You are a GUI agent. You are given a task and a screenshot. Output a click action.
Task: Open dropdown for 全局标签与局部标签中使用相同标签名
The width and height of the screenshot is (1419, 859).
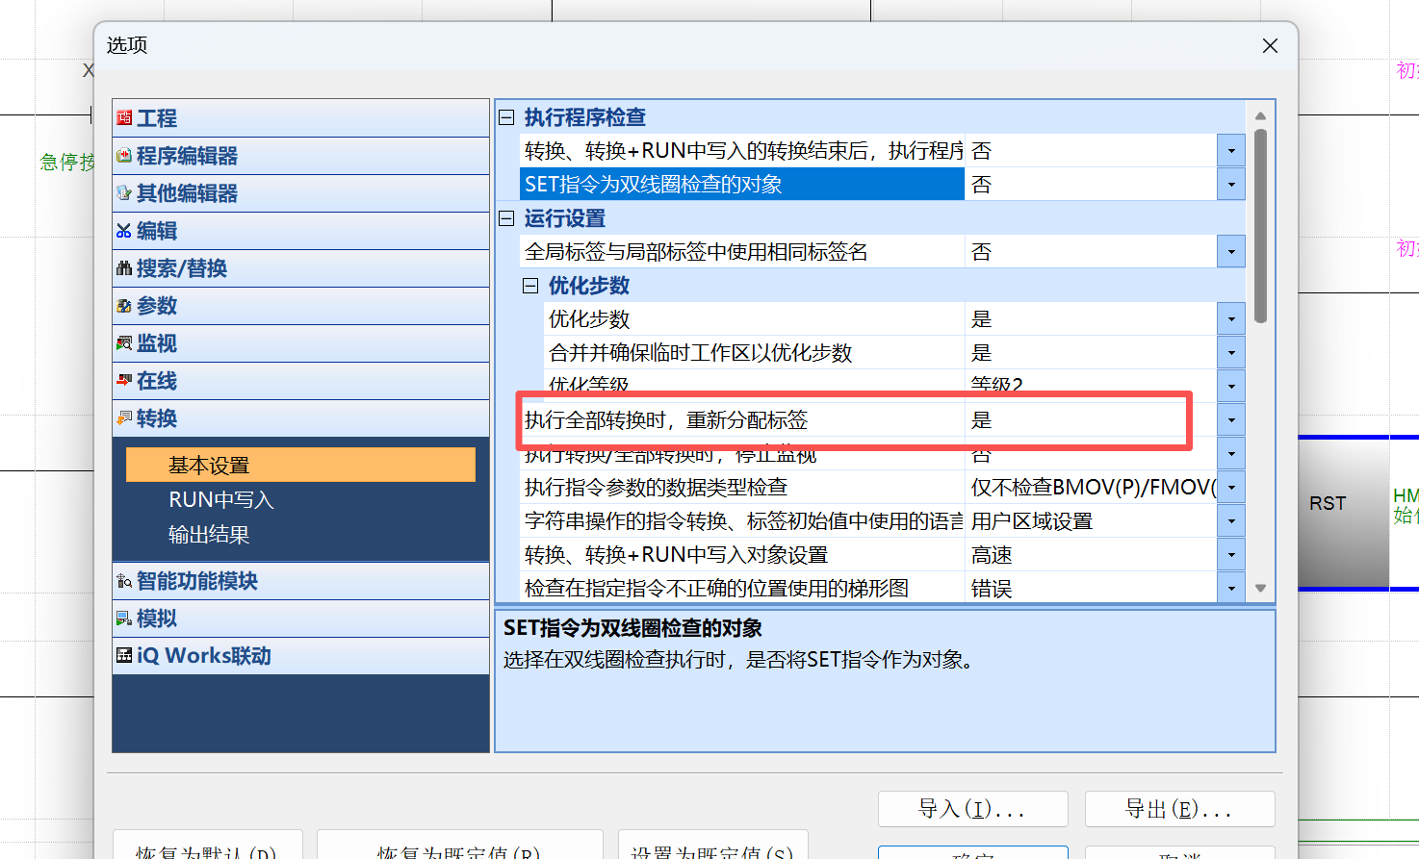tap(1230, 252)
